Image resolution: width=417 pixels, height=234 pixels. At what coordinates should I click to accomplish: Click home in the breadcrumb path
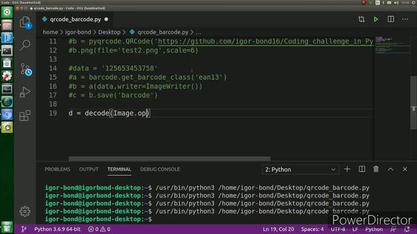tap(50, 32)
